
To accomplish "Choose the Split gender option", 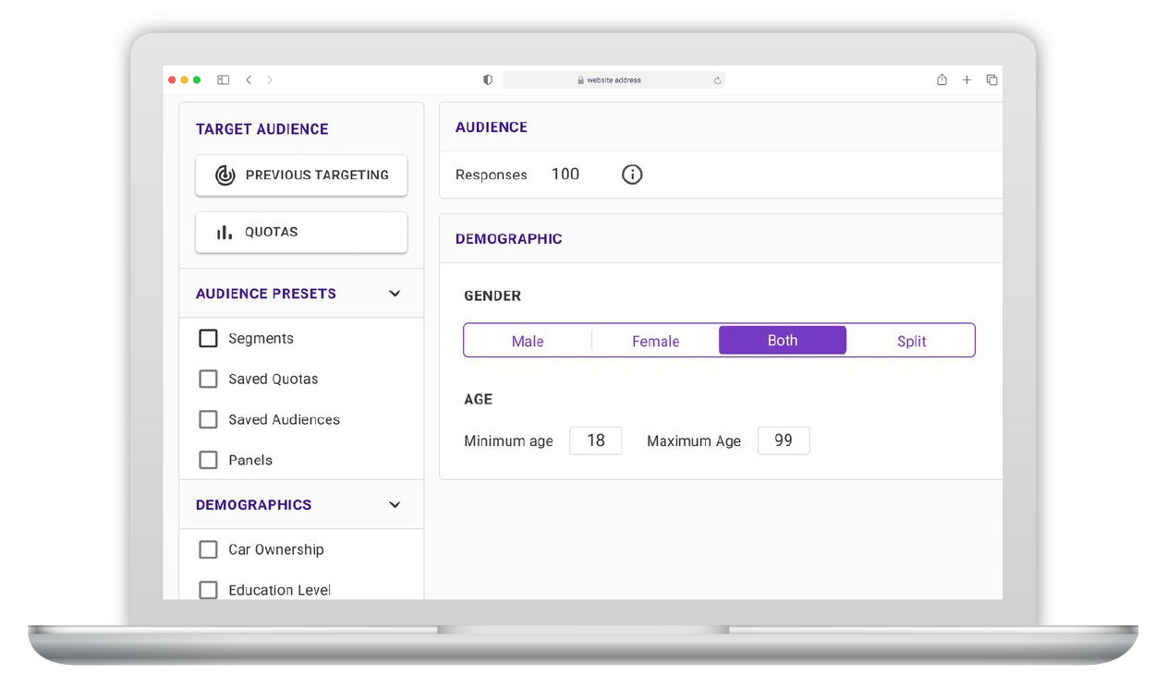I will point(911,341).
